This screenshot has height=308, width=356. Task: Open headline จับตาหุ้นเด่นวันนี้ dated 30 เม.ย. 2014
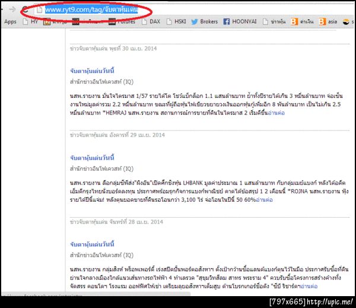tap(92, 71)
